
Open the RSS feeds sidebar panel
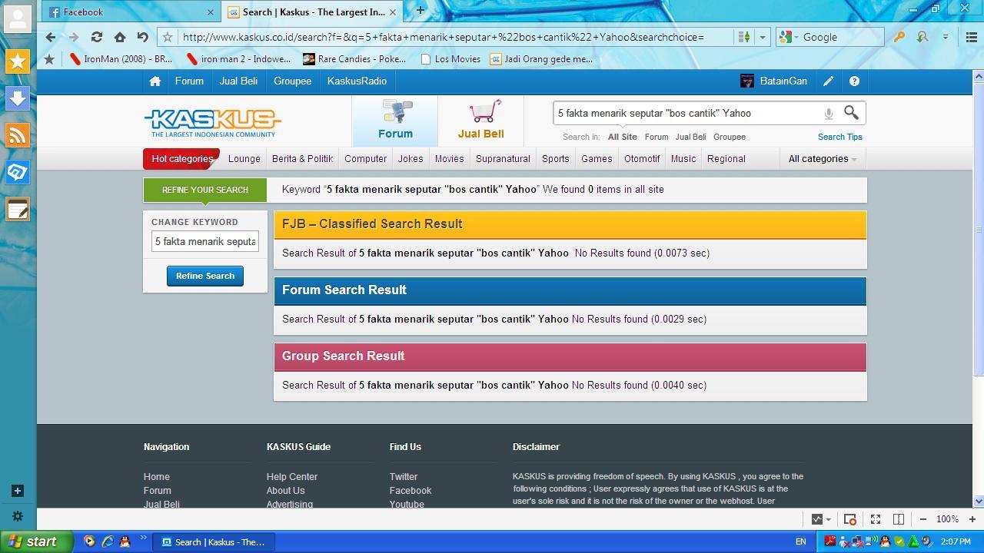coord(18,135)
